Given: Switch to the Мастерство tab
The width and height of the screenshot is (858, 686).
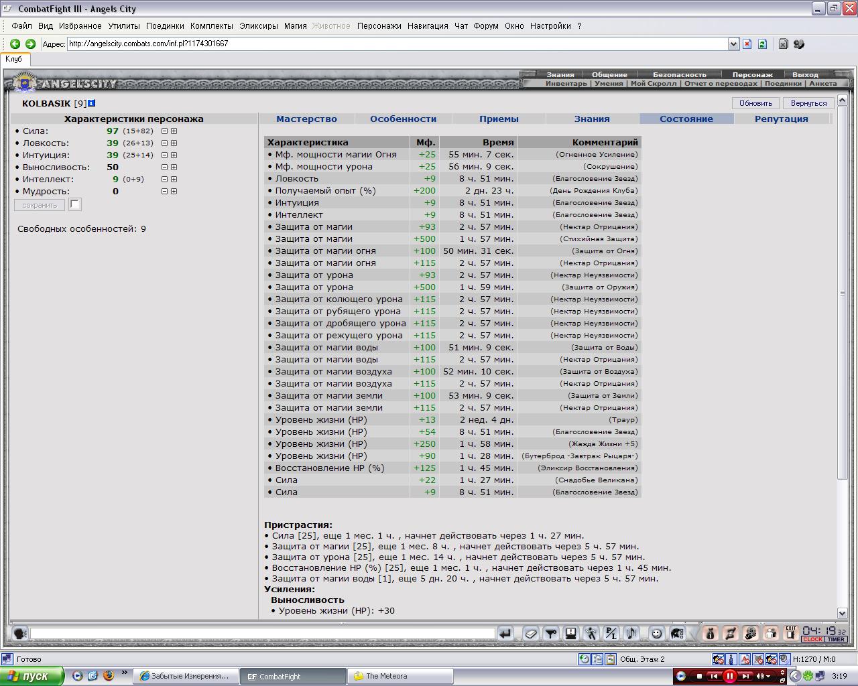Looking at the screenshot, I should (x=306, y=119).
